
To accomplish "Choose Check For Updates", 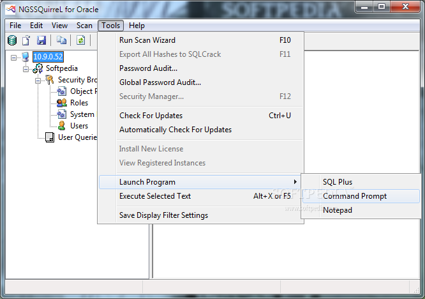I will (201, 116).
